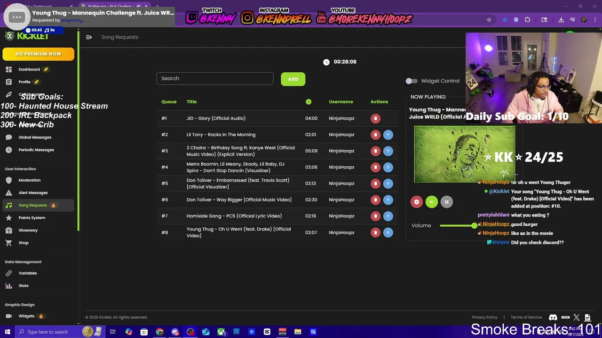Open Global Messages in the sidebar
This screenshot has height=338, width=602.
pos(39,138)
